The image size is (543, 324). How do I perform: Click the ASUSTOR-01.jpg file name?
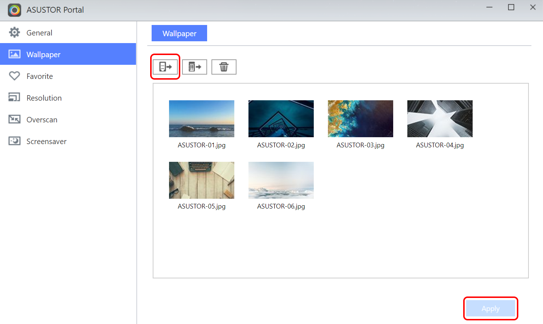point(202,145)
